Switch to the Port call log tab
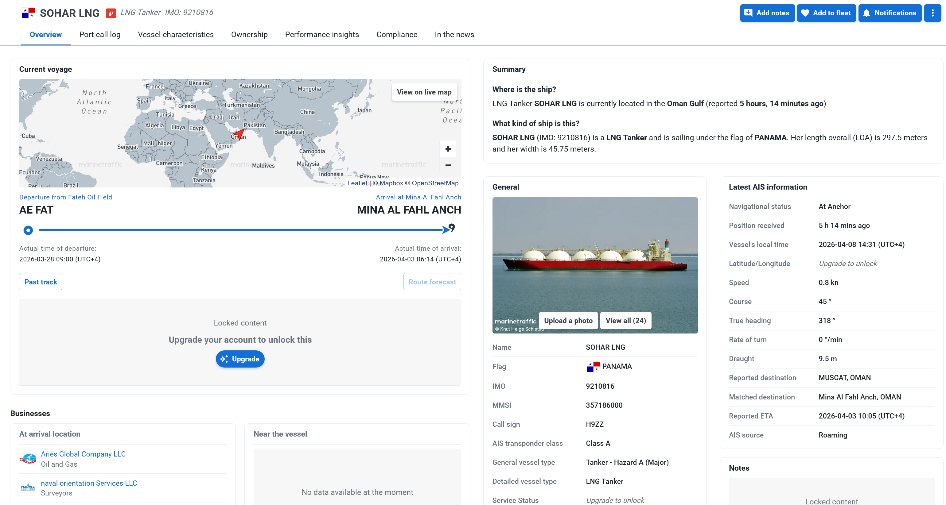946x505 pixels. coord(99,34)
